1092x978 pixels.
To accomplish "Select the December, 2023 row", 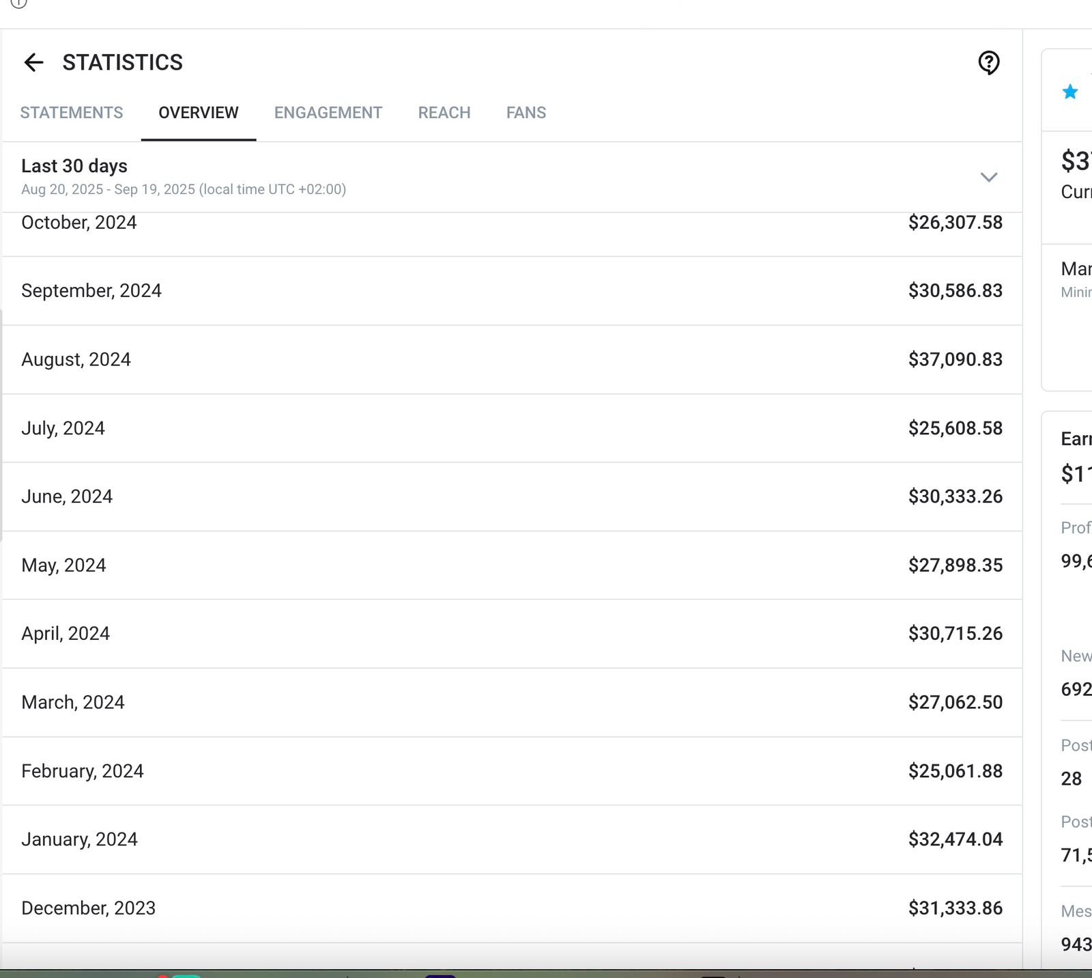I will pos(512,908).
